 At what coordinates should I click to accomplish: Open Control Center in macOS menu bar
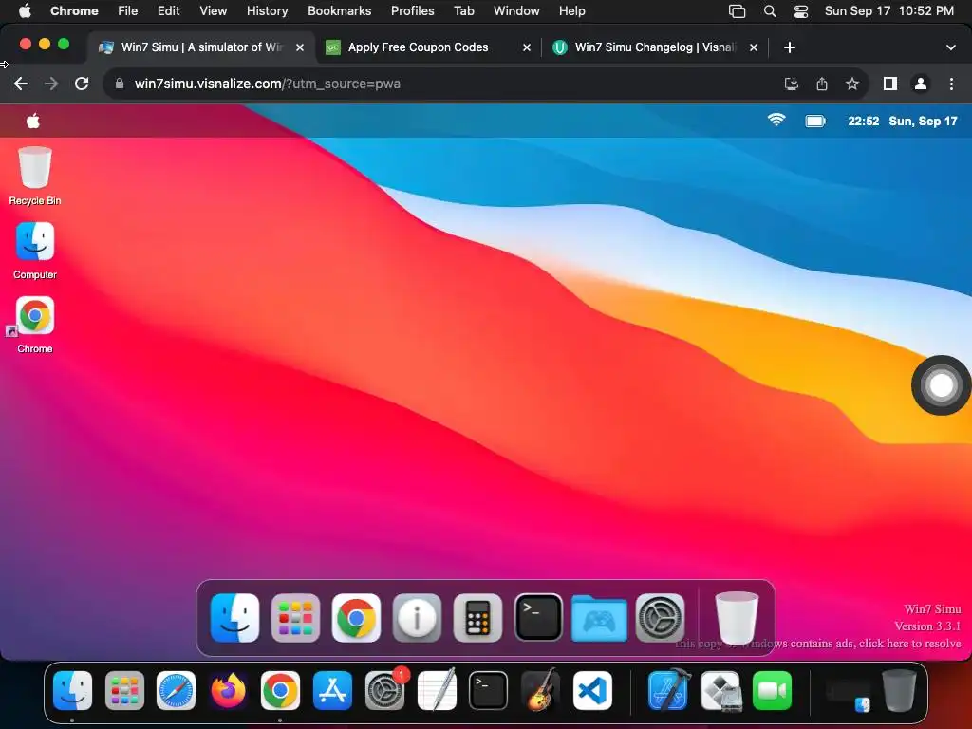[x=801, y=10]
